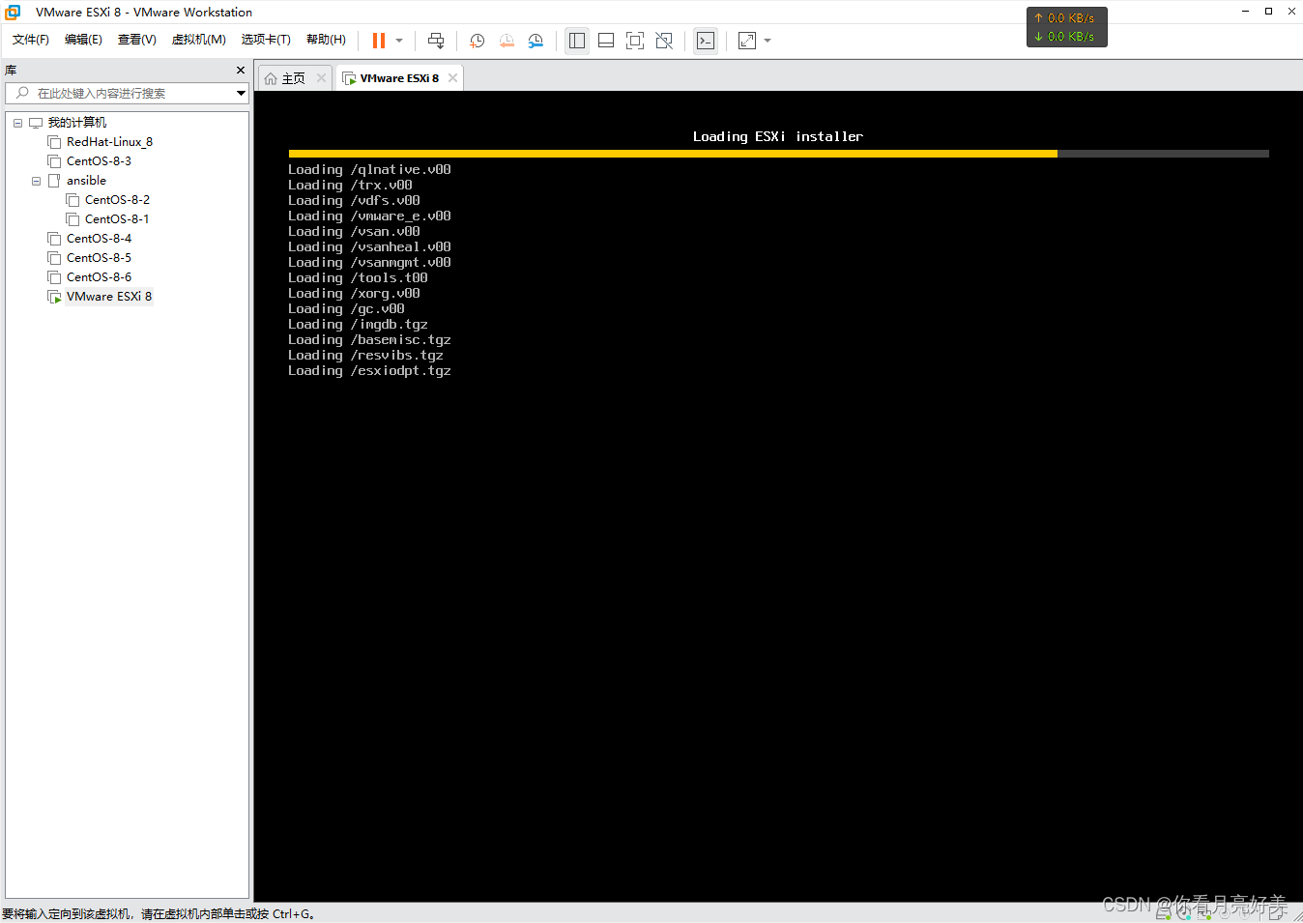Toggle the library sidebar view
This screenshot has width=1303, height=923.
pos(577,41)
